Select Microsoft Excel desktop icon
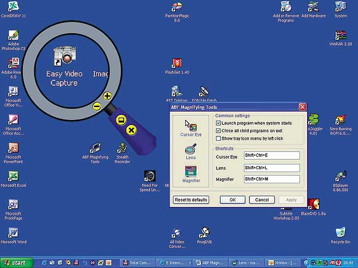 13,179
